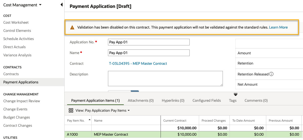Click the Learn More link
Screen dimensions: 303x140
[278, 28]
